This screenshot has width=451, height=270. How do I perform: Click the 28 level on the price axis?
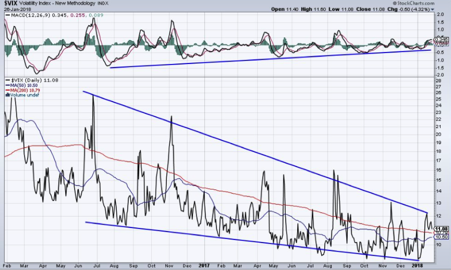point(438,80)
